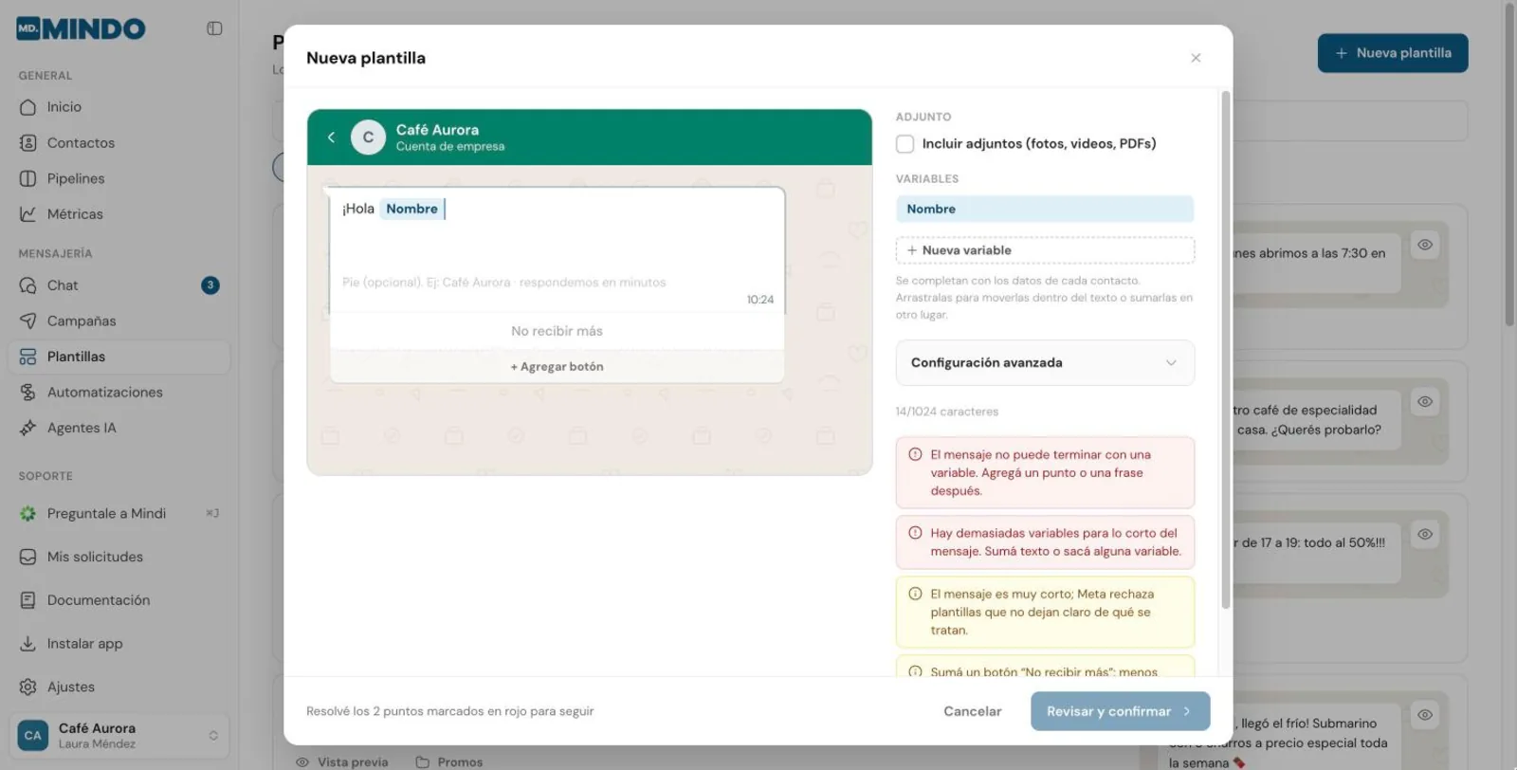
Task: Click the Cancelar button
Action: (x=972, y=711)
